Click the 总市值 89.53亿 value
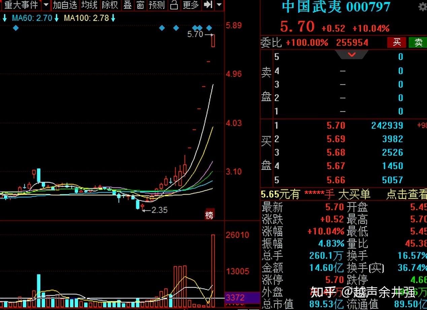The image size is (427, 310). (326, 304)
